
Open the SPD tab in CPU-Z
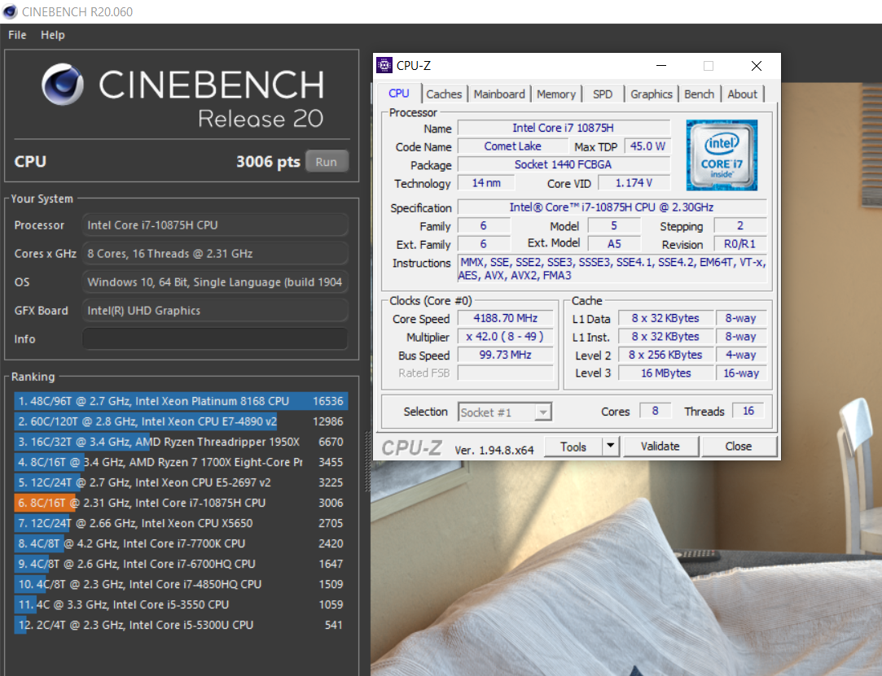[603, 94]
